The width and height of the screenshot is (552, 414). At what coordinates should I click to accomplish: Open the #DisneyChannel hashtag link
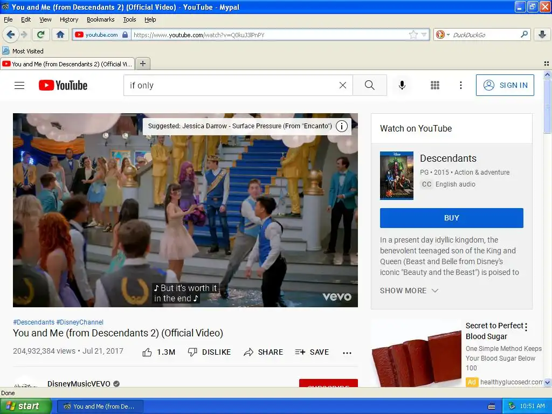[80, 322]
